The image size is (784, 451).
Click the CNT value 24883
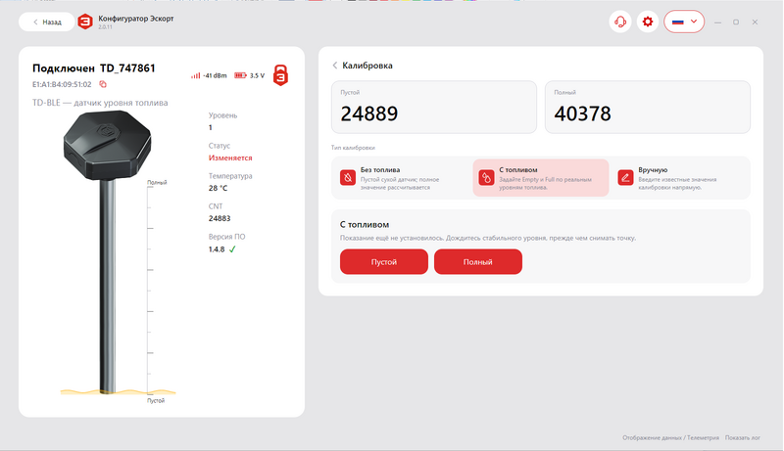pyautogui.click(x=220, y=218)
